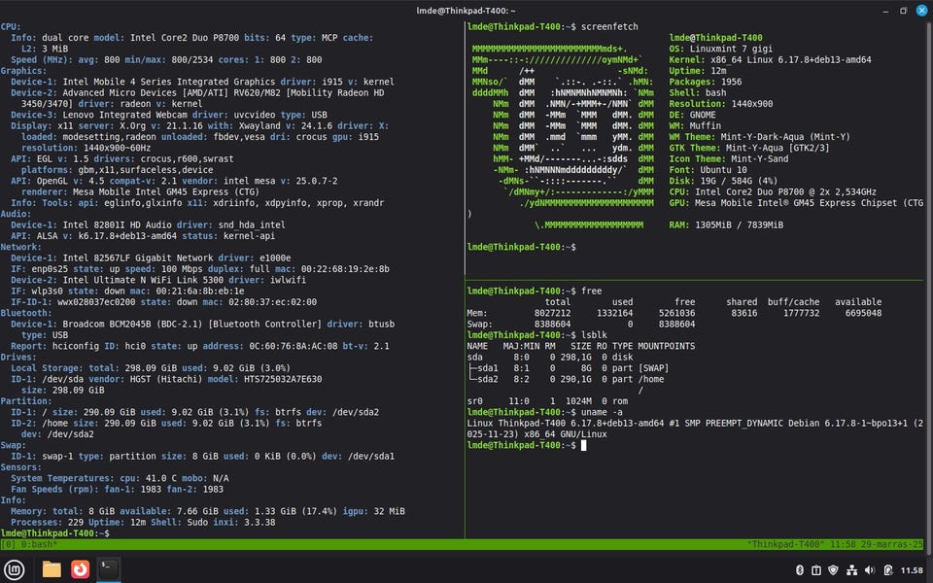Image resolution: width=933 pixels, height=583 pixels.
Task: Click the 'lsblk' command text
Action: point(594,335)
